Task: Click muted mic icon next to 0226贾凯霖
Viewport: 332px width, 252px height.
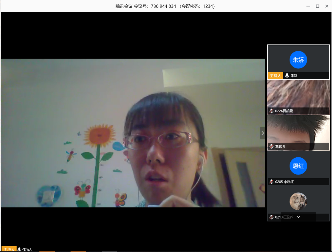Action: 271,111
